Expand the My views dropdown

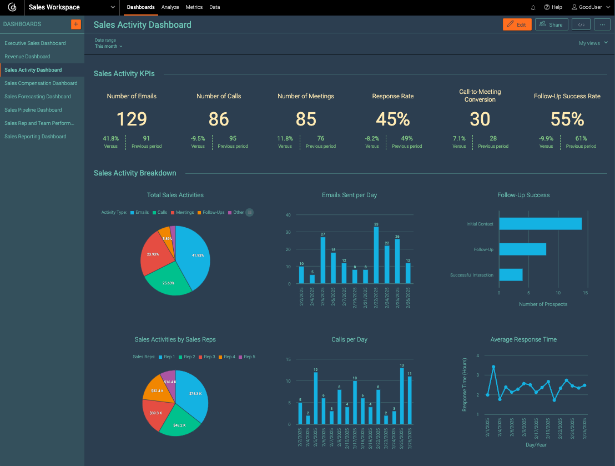coord(593,43)
